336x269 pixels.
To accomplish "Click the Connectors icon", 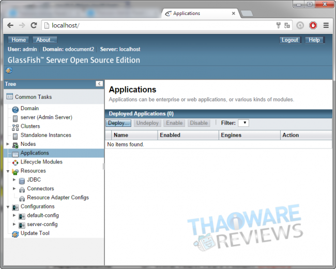I will [22, 190].
